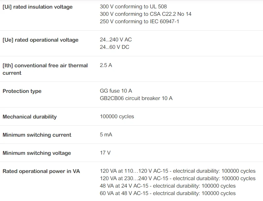Click the "[Ui] rated insulation voltage" label

(38, 7)
